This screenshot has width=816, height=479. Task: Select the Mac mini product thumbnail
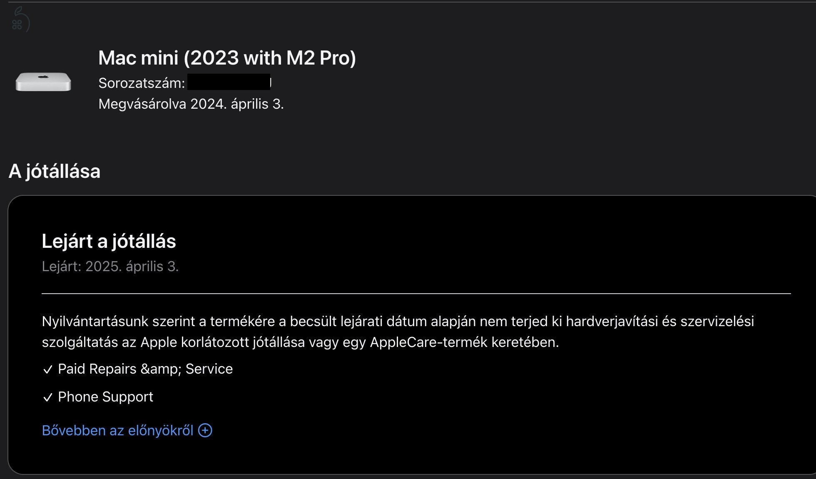pos(42,82)
